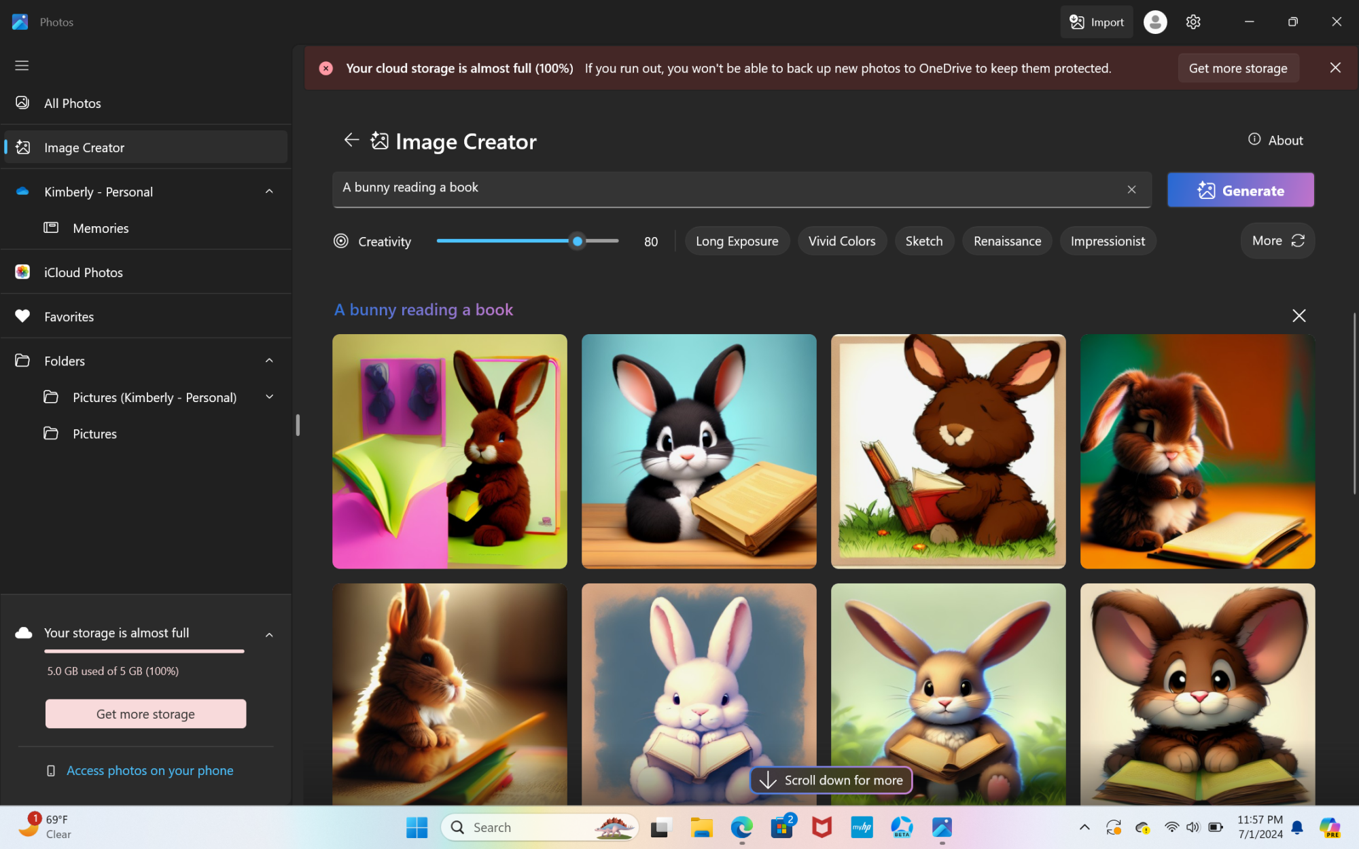Click the About info icon

1254,140
